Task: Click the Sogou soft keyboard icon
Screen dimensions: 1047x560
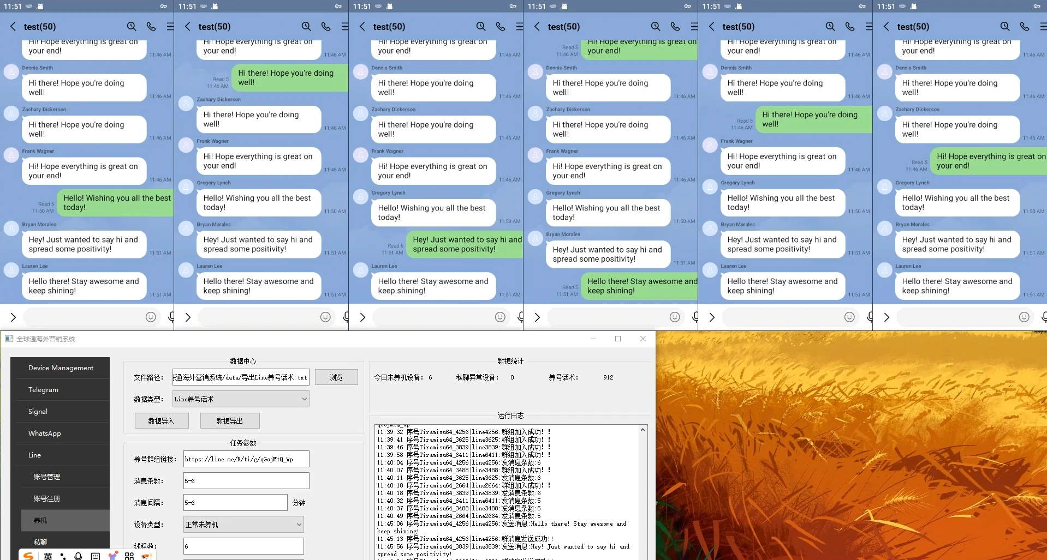Action: tap(96, 556)
